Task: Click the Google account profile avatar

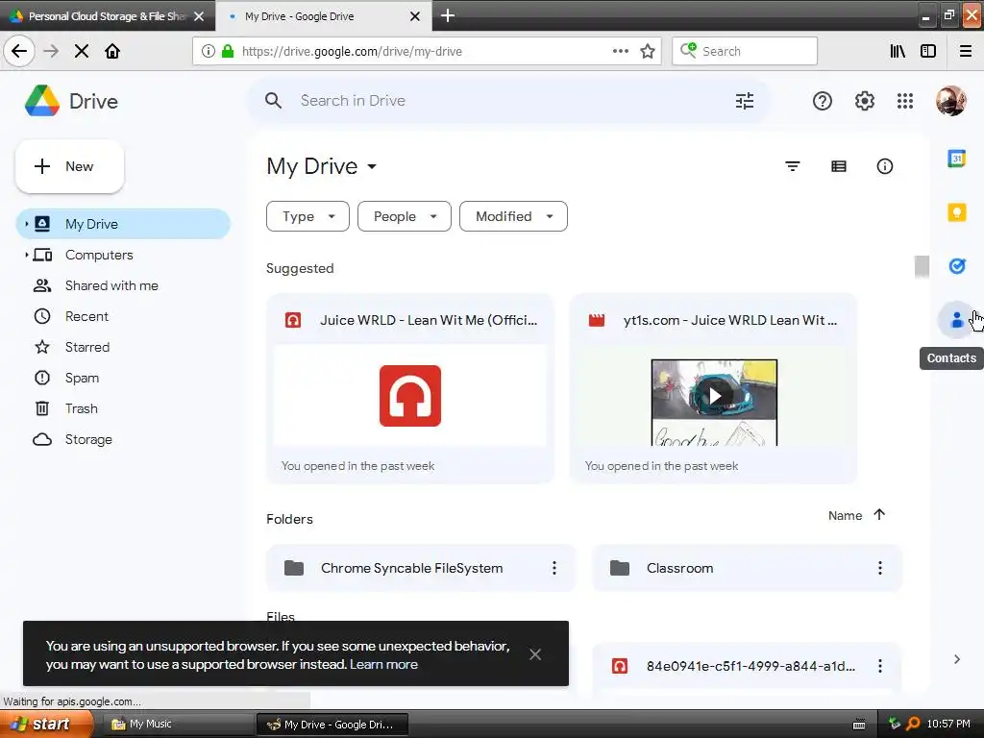Action: (x=950, y=101)
